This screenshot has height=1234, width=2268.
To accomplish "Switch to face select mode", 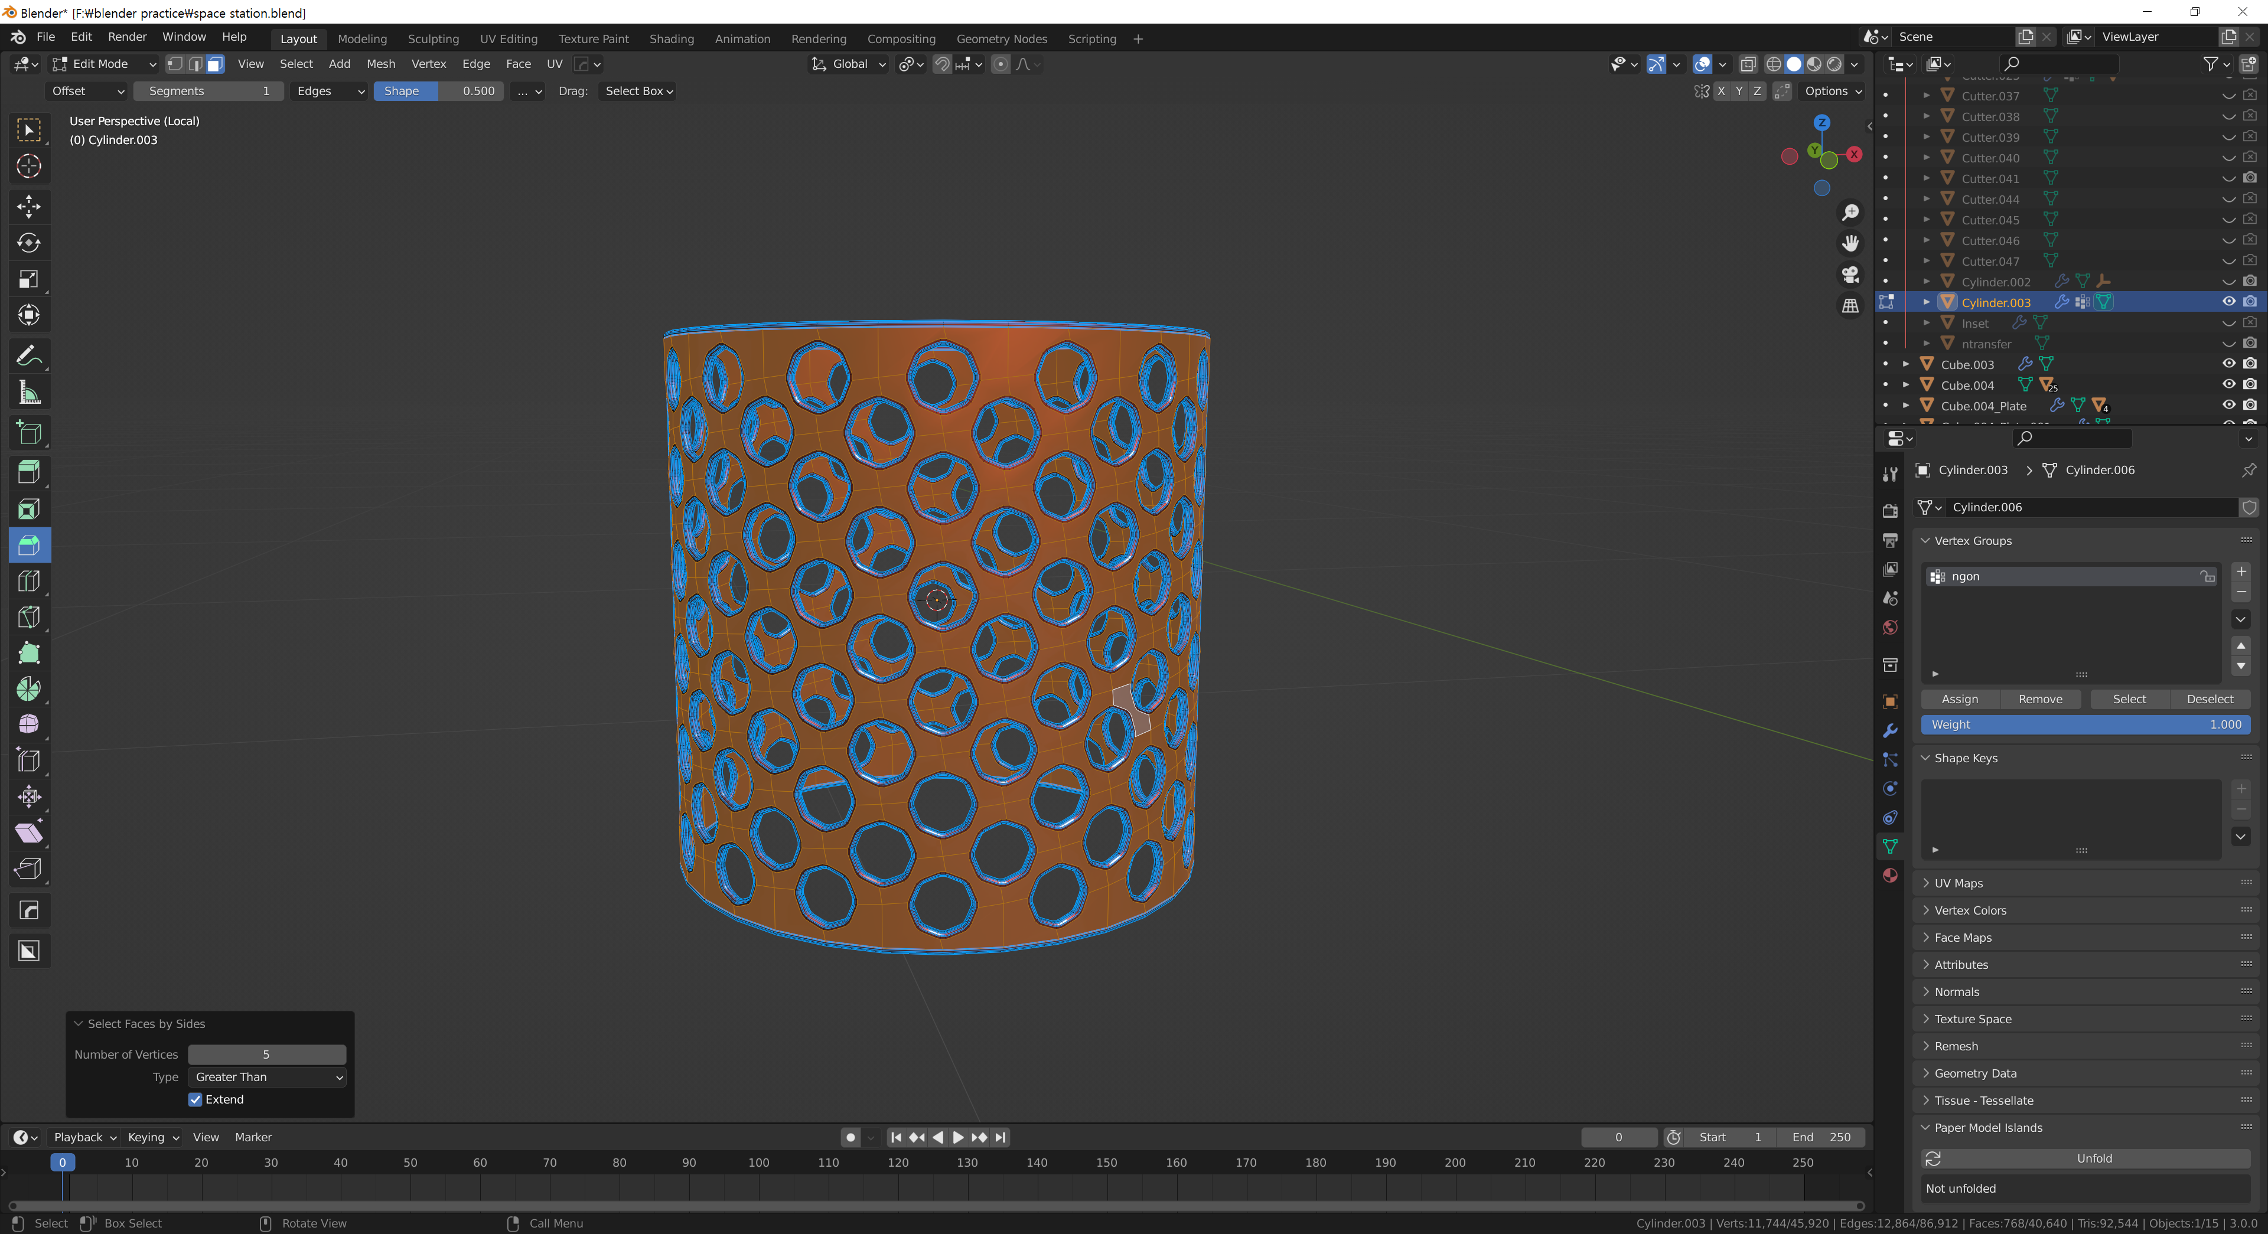I will (x=215, y=64).
